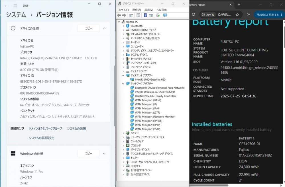285x187 pixels.
Task: Open a new browser tab
Action: point(239,5)
